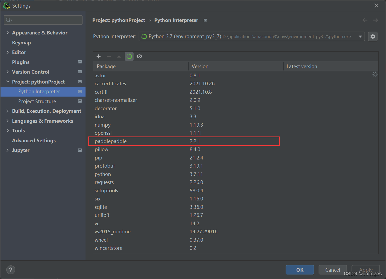Select the wincertstore package row
Viewport: 386px width, 279px height.
pyautogui.click(x=236, y=248)
